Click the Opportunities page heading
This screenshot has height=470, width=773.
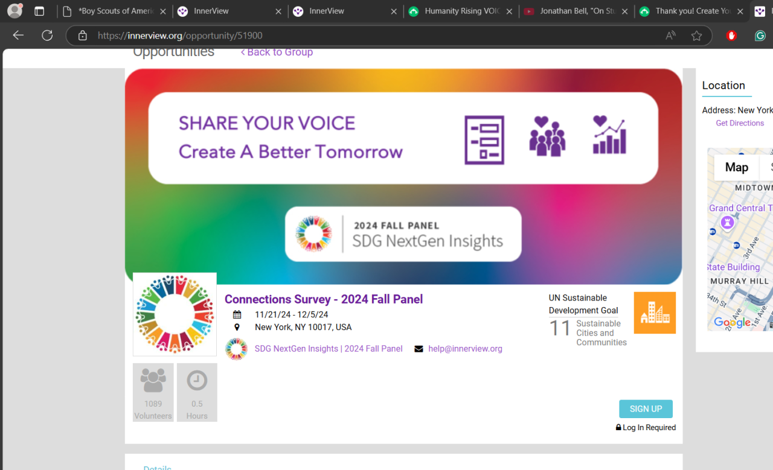173,52
